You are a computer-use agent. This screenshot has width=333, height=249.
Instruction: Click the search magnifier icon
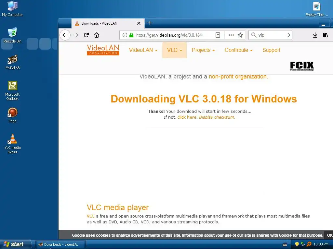[x=254, y=35]
